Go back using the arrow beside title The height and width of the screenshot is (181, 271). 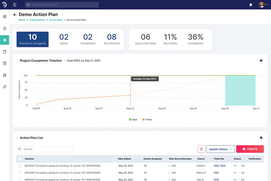tap(15, 15)
